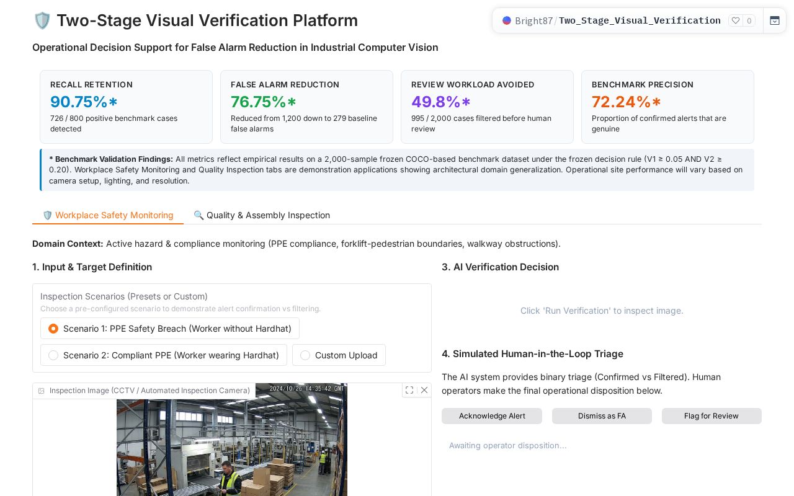Click the 72.24% benchmark precision value
The height and width of the screenshot is (496, 794).
(627, 102)
